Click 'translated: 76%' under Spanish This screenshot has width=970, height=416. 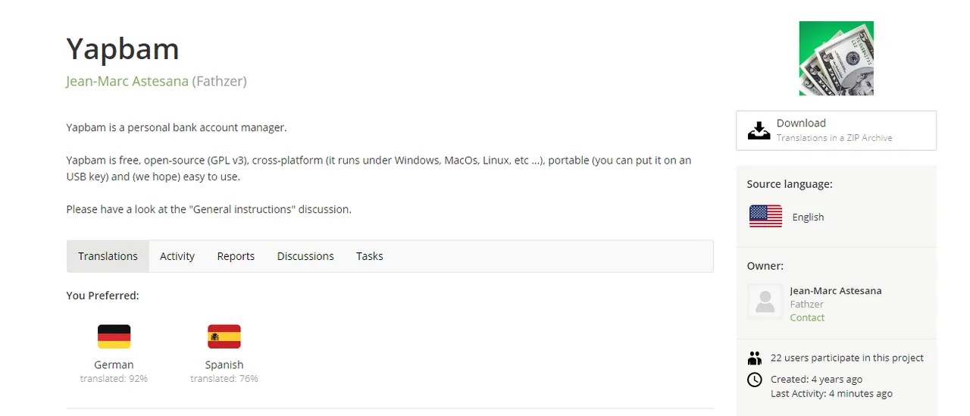click(x=224, y=378)
